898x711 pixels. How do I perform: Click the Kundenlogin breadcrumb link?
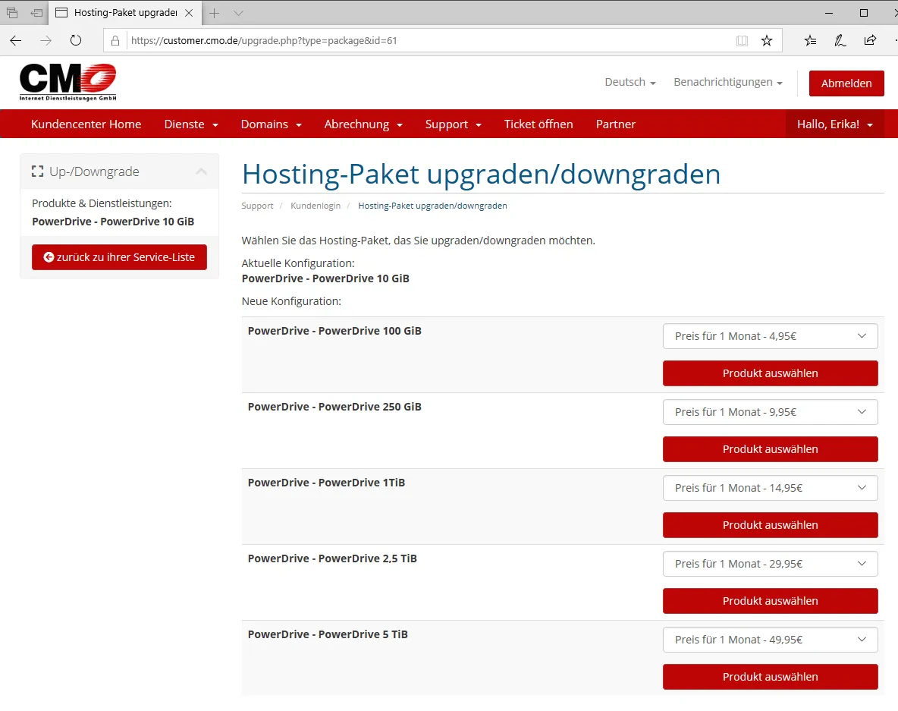point(316,206)
